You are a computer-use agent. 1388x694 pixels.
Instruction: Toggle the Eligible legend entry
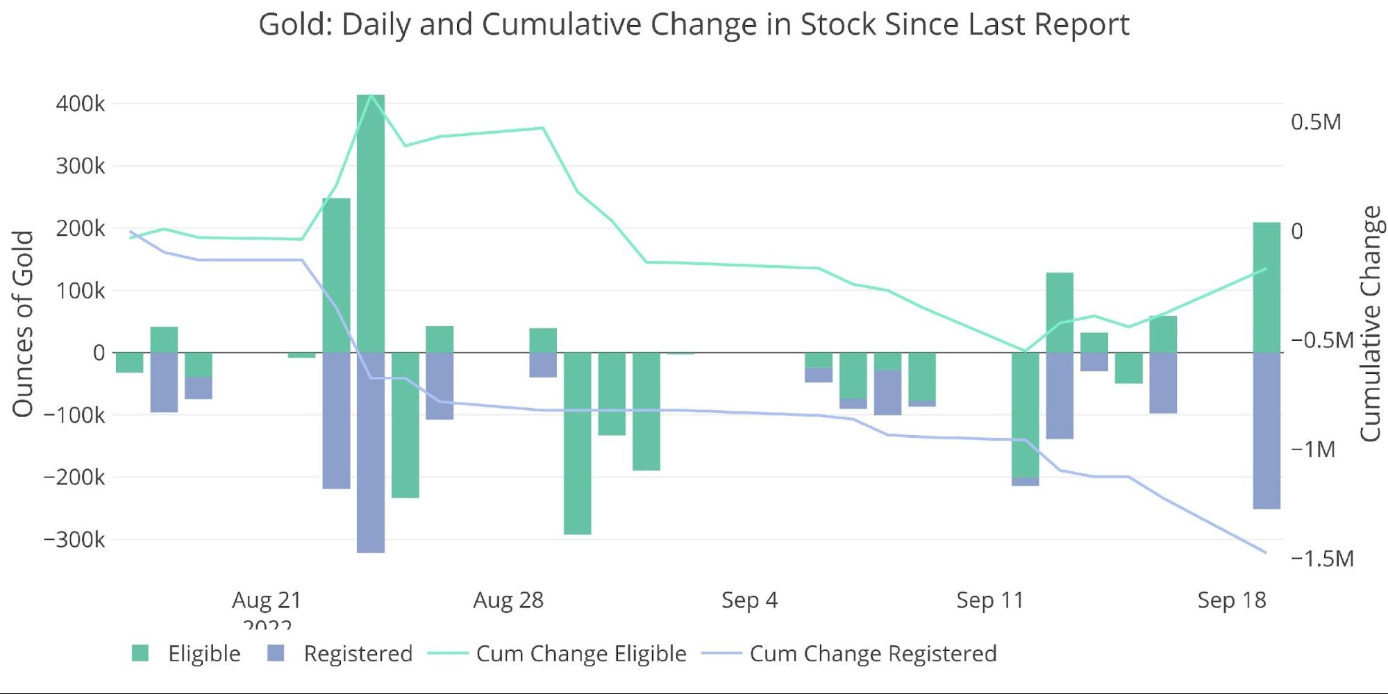point(186,654)
